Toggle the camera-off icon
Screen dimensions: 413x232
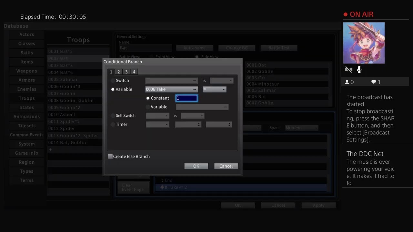(348, 70)
